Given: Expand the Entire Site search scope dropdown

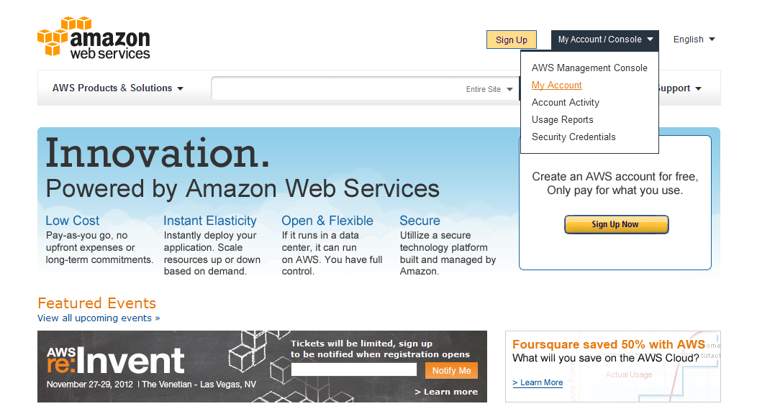Looking at the screenshot, I should point(490,89).
